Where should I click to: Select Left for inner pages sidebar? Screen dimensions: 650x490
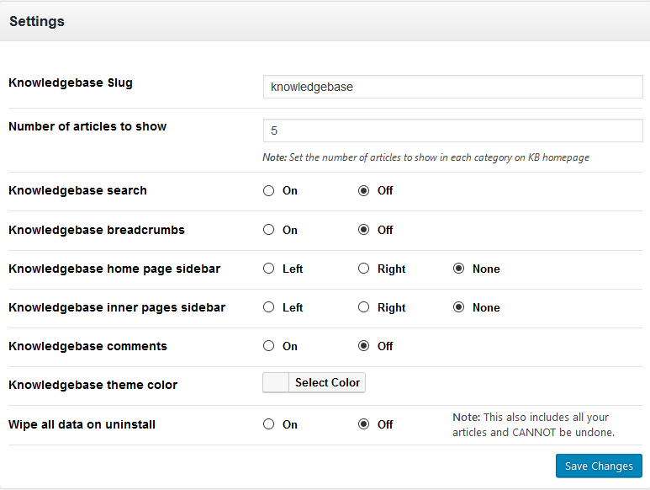(x=268, y=307)
